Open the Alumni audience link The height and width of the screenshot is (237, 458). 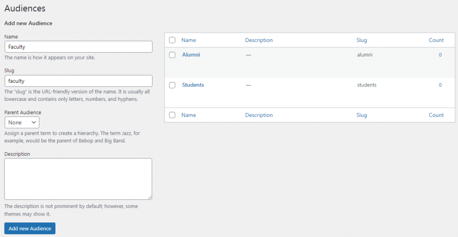click(x=191, y=54)
